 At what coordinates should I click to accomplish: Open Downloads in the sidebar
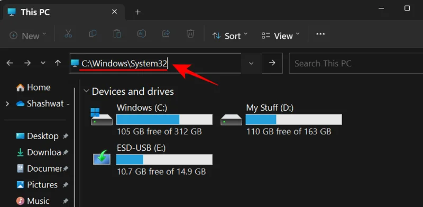point(39,152)
